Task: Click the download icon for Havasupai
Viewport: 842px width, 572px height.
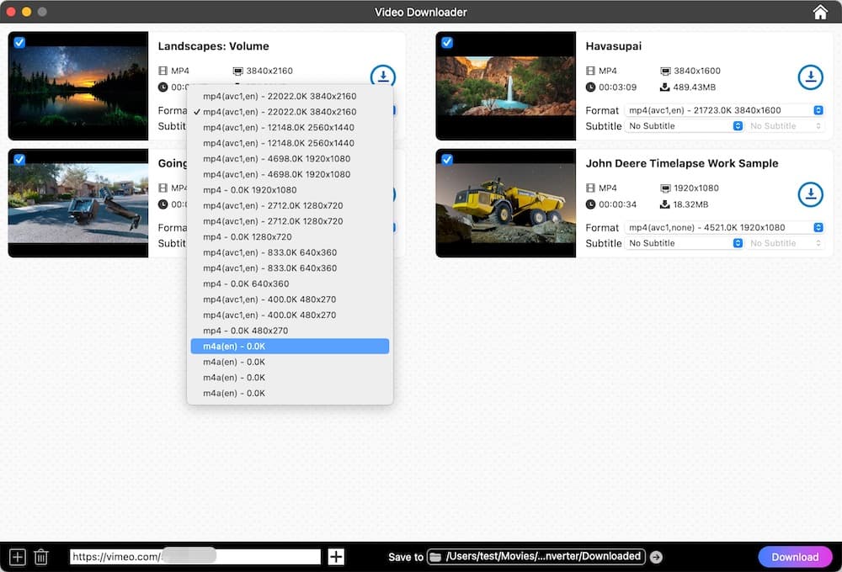Action: (x=810, y=77)
